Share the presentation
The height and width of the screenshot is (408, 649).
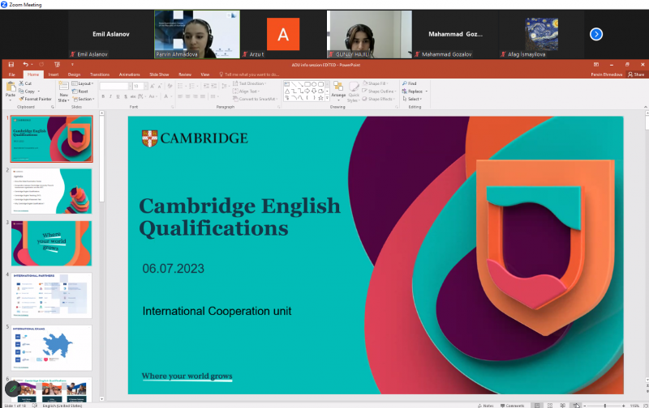[x=636, y=74]
